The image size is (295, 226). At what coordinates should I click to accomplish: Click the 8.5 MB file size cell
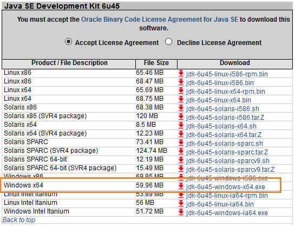tap(146, 125)
